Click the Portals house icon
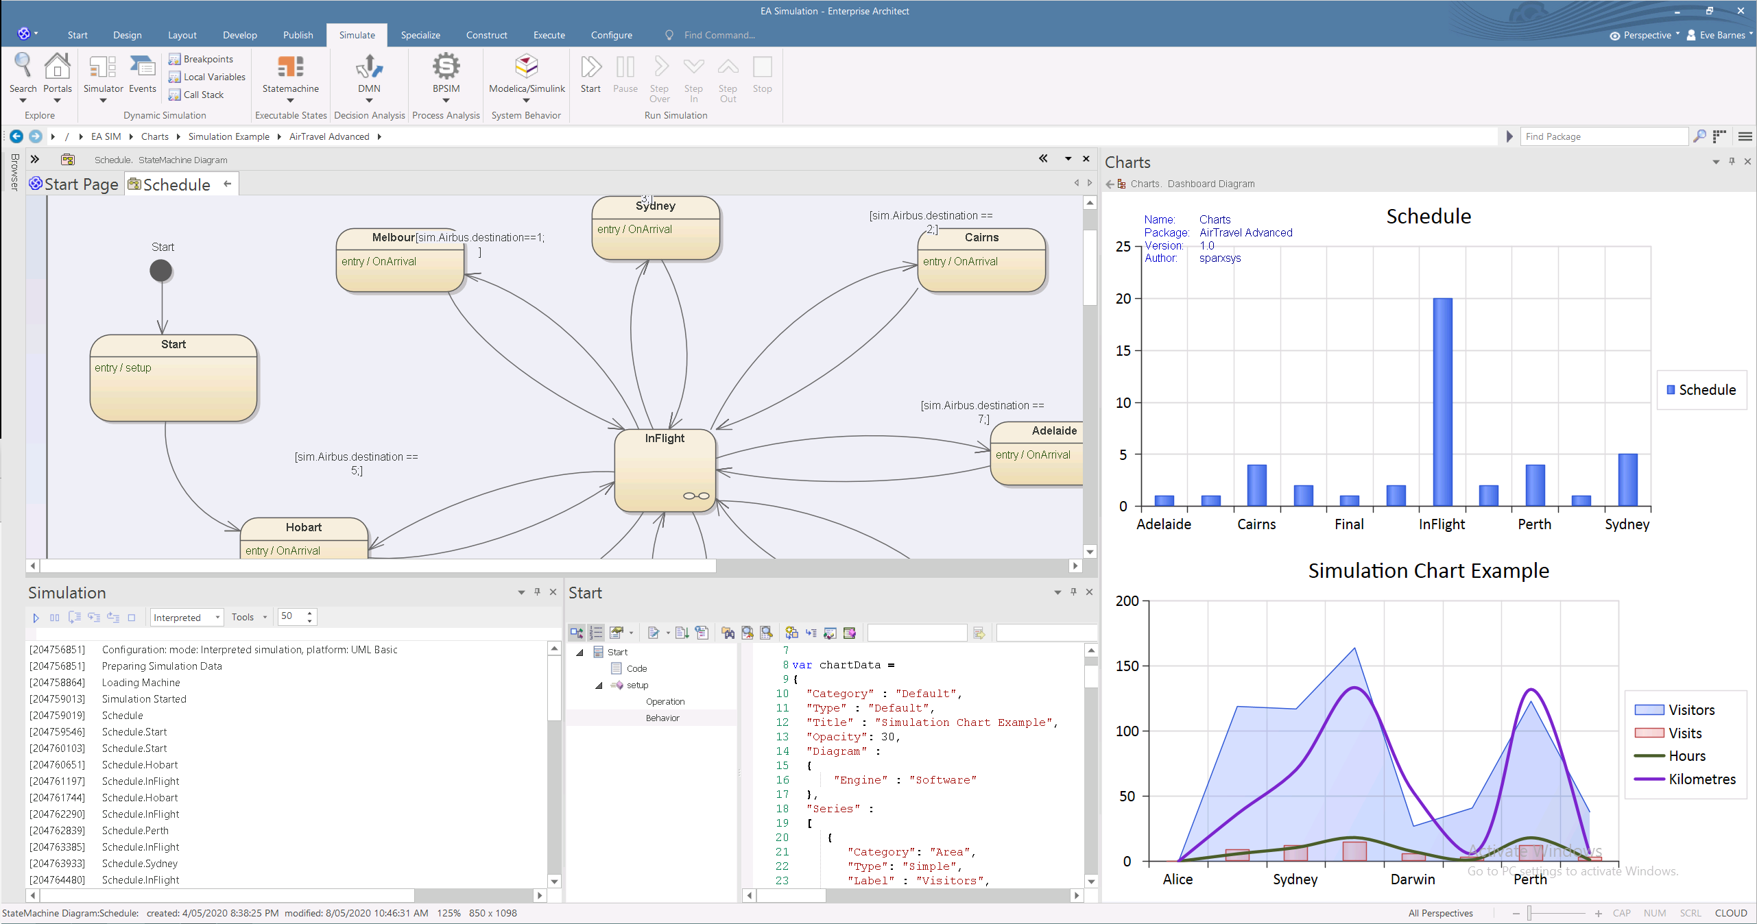 tap(57, 67)
